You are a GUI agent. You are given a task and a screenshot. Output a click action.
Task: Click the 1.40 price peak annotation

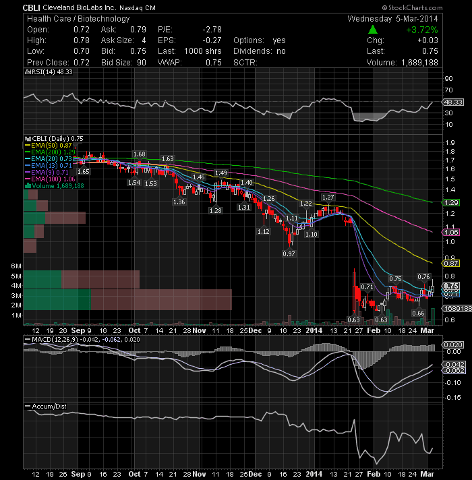point(246,183)
